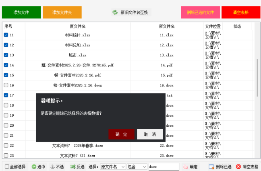Click the vertical table scrollbar
The image size is (261, 171).
coord(257,78)
